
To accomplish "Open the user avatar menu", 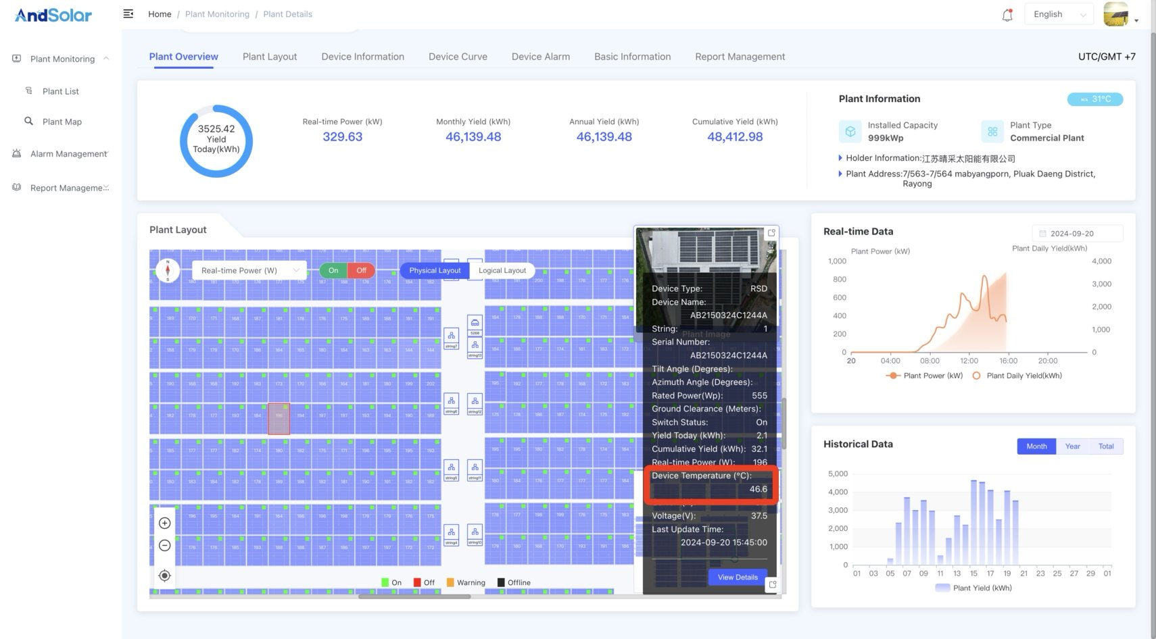I will point(1116,14).
